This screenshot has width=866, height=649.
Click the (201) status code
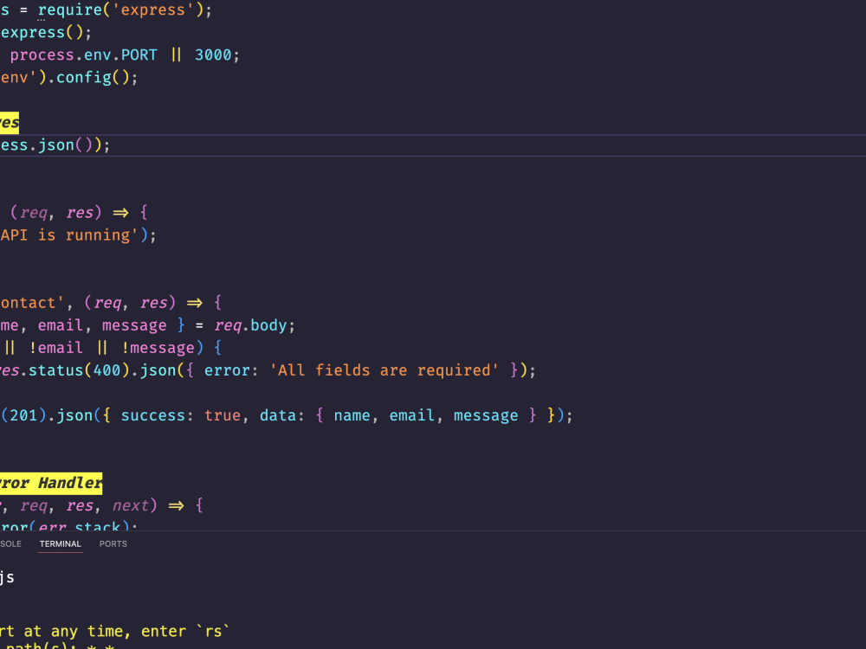tap(23, 415)
